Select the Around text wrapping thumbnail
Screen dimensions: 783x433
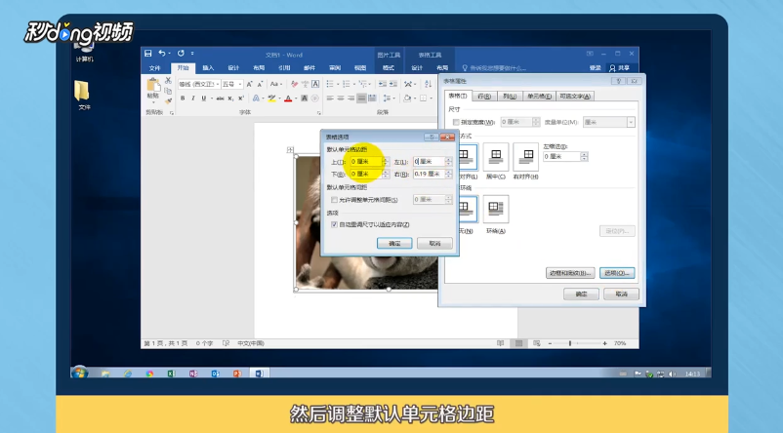(x=496, y=209)
